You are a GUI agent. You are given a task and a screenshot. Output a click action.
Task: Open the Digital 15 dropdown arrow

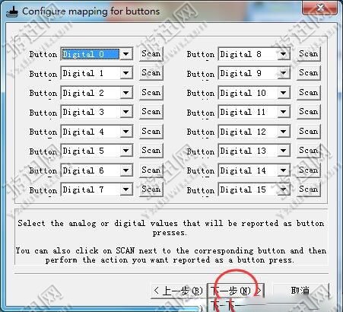283,189
